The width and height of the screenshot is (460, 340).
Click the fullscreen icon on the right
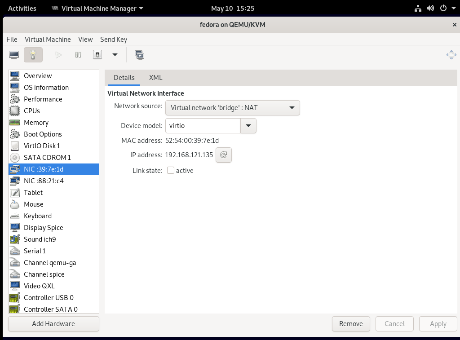tap(451, 54)
